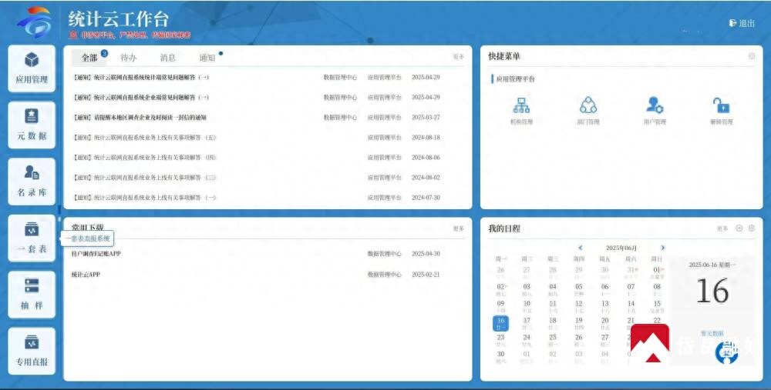Open the 元数据 sidebar tile
This screenshot has width=771, height=390.
tap(32, 125)
